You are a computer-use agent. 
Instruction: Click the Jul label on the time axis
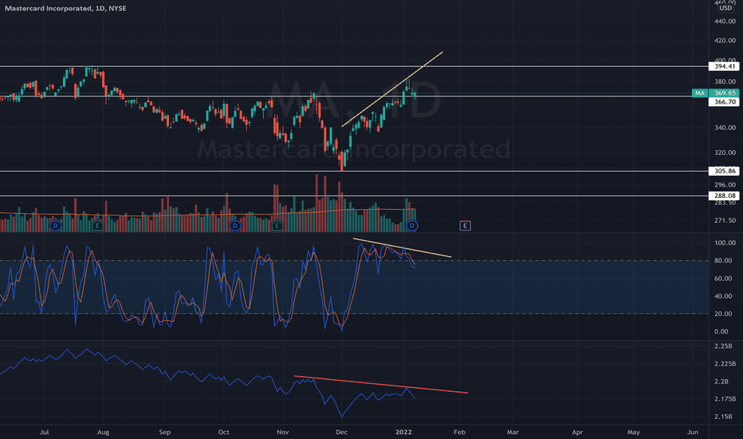coord(44,432)
